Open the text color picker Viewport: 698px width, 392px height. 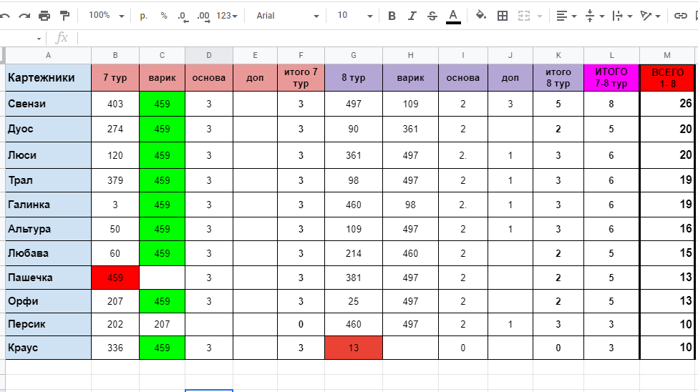pyautogui.click(x=453, y=16)
